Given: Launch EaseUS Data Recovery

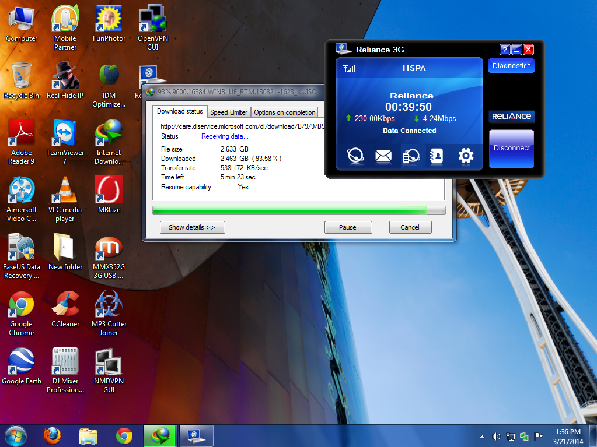Looking at the screenshot, I should point(22,256).
